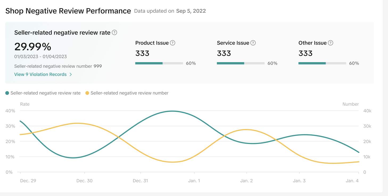Hide the Seller-related negative review number series label
This screenshot has width=388, height=196.
(x=129, y=93)
